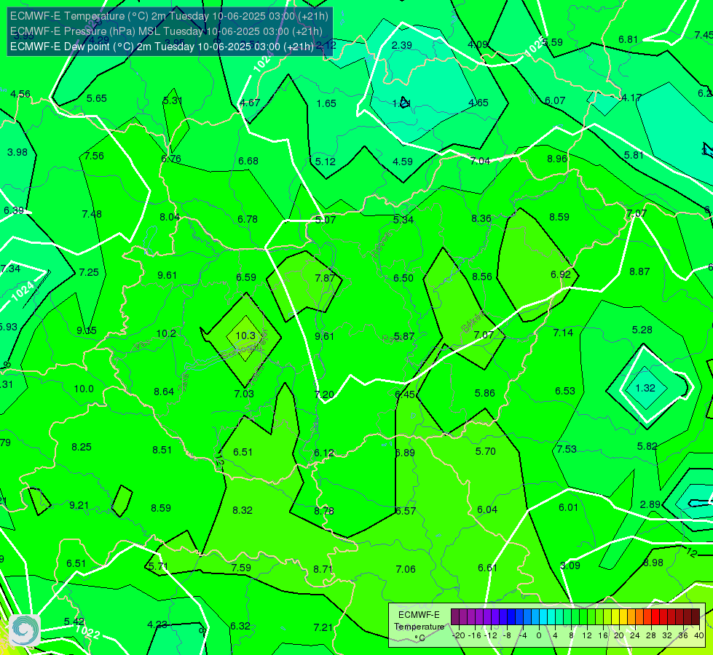Click the 7.21 dew point value

coord(323,628)
